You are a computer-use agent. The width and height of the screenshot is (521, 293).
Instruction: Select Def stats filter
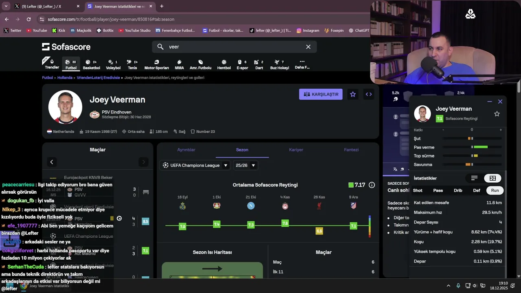477,190
